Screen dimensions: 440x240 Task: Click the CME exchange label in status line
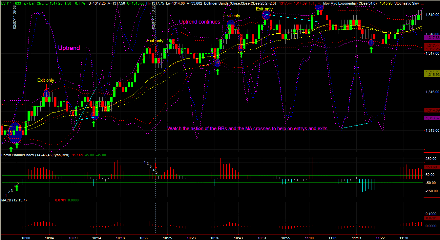point(40,3)
